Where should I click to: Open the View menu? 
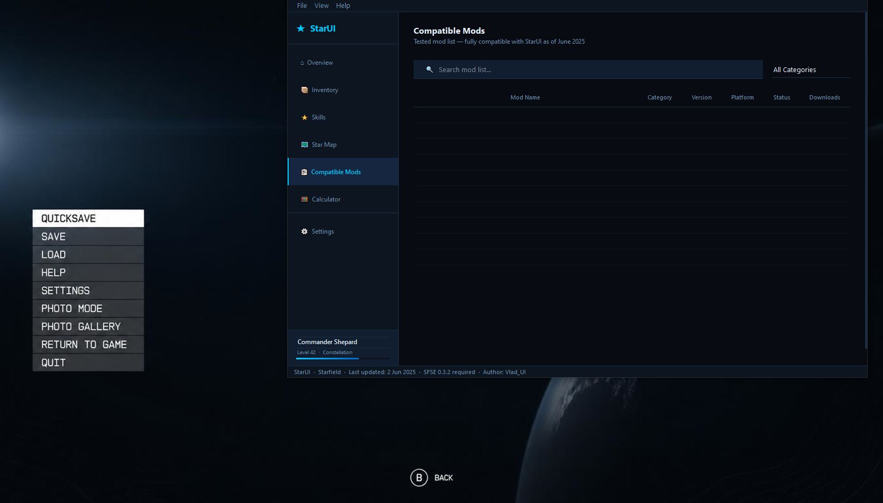321,5
